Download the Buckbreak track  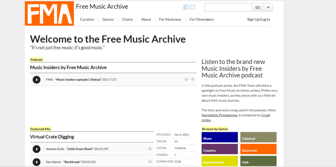[150, 161]
